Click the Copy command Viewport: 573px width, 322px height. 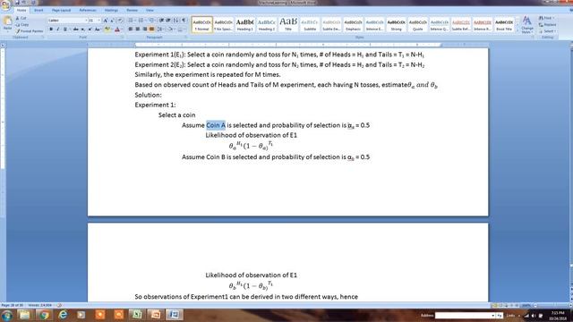tap(21, 24)
